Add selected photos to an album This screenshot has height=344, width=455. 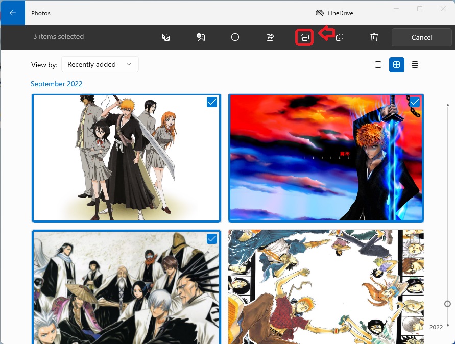click(x=166, y=37)
